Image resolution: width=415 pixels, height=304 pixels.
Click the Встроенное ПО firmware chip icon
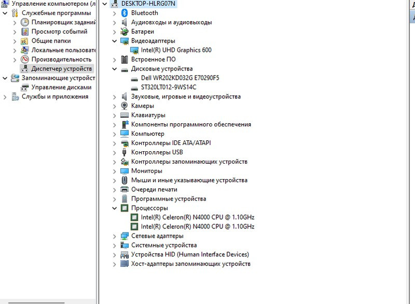click(x=125, y=60)
